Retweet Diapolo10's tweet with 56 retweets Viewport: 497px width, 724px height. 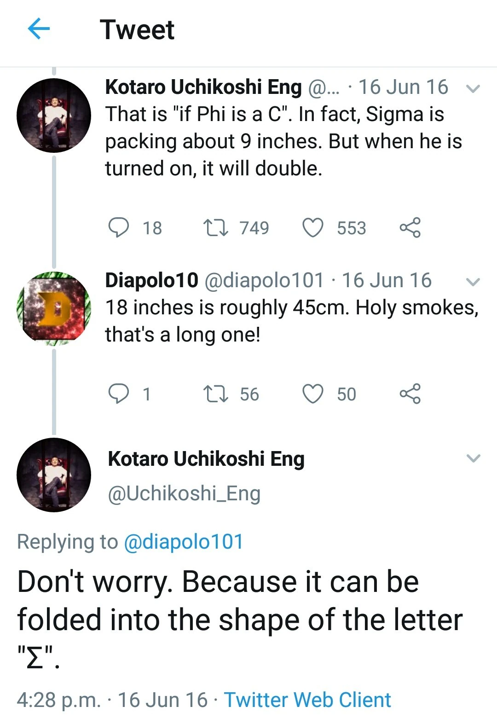216,394
